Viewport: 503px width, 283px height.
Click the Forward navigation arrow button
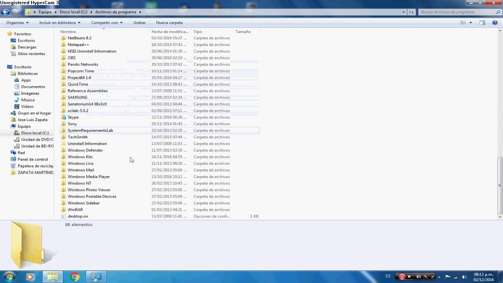point(15,12)
